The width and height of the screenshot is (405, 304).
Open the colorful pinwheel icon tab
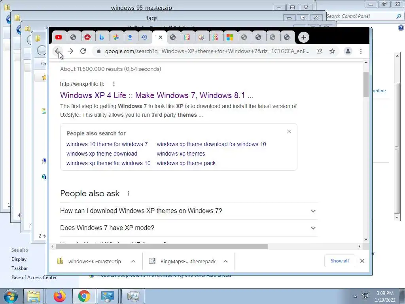click(116, 37)
